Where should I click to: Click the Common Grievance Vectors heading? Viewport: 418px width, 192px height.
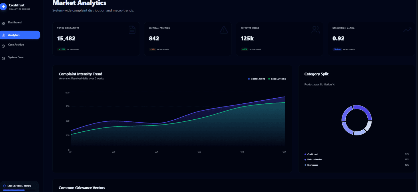pyautogui.click(x=82, y=188)
